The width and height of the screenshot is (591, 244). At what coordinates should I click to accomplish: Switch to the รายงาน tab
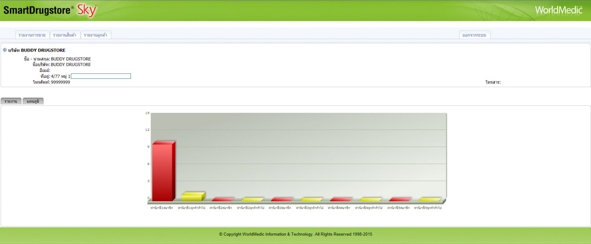coord(11,101)
